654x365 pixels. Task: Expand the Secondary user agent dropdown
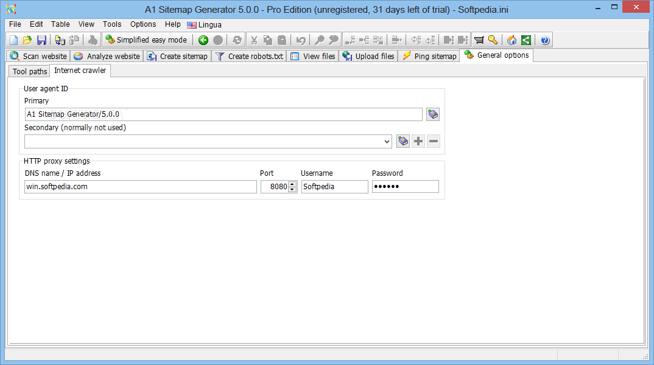point(387,142)
